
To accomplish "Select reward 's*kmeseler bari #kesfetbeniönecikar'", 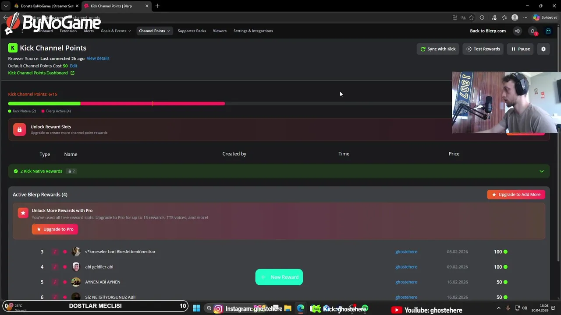I will click(120, 252).
